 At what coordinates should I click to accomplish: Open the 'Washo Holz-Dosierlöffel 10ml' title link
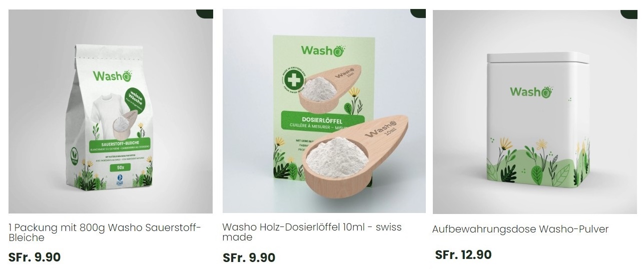(312, 232)
